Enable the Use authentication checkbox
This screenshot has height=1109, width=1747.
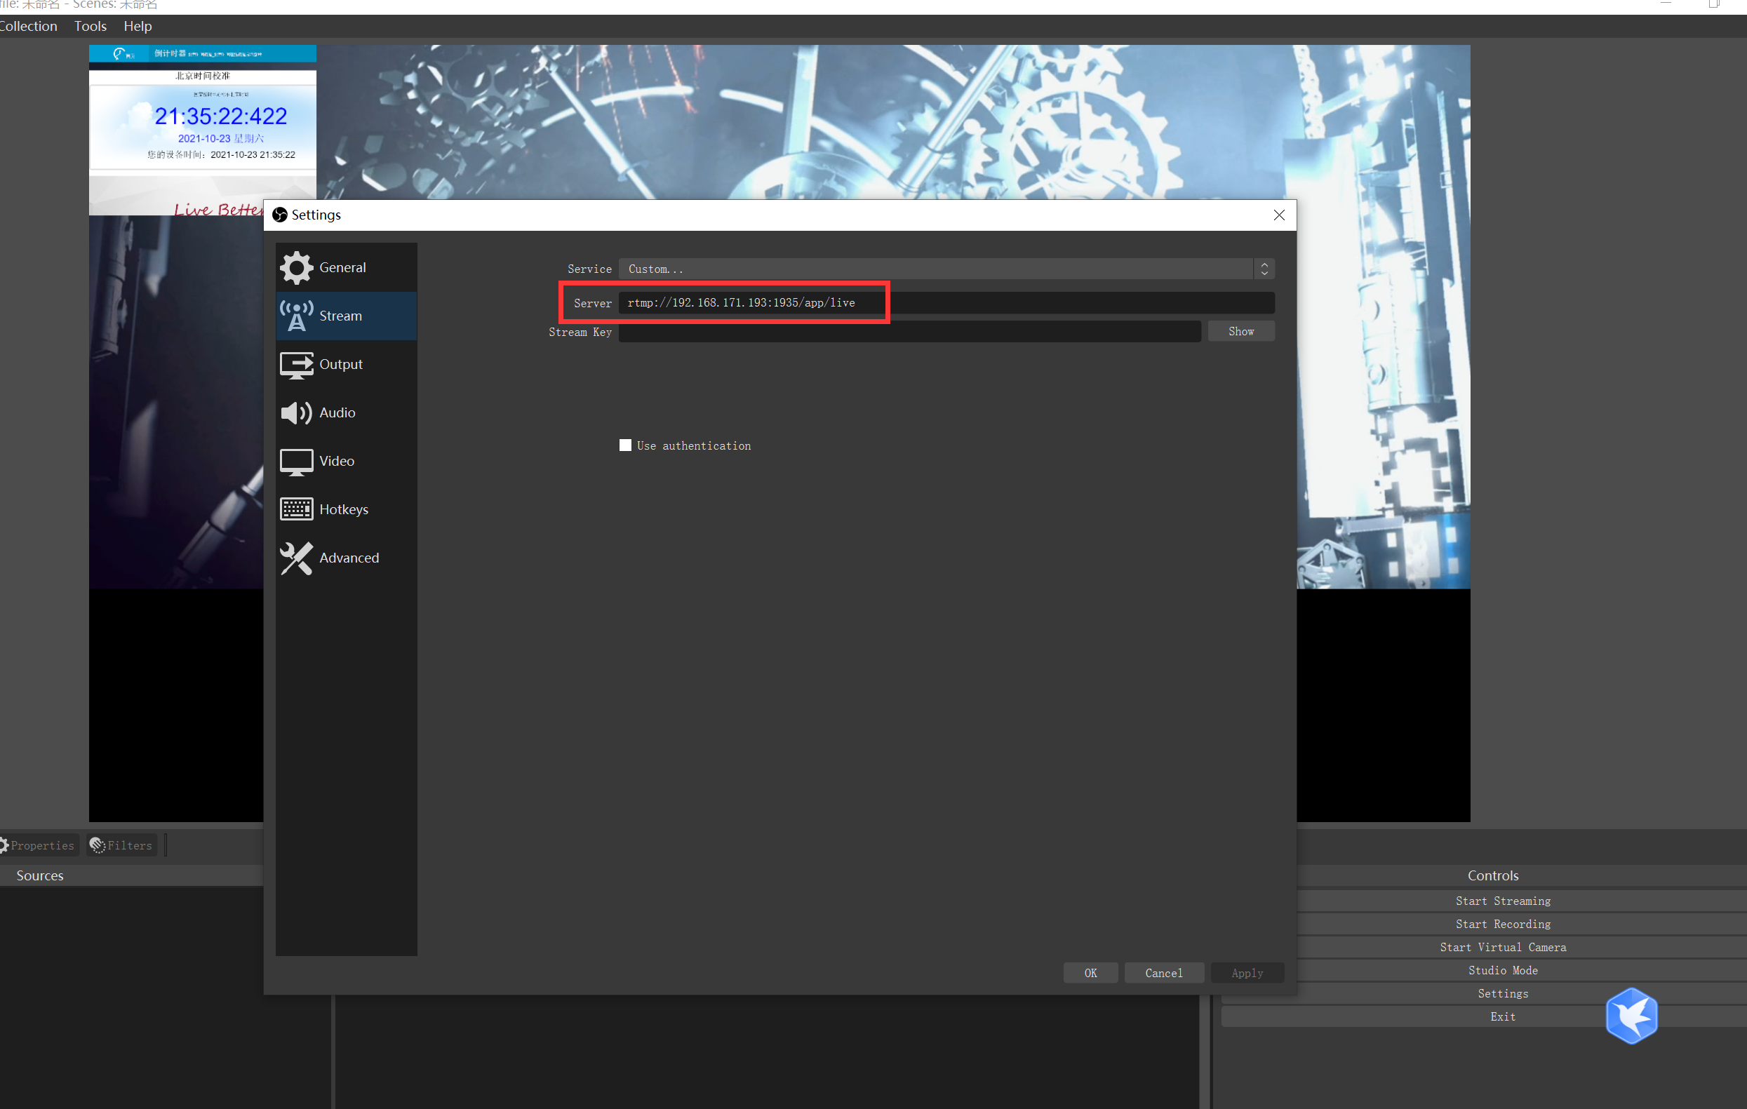pos(624,445)
